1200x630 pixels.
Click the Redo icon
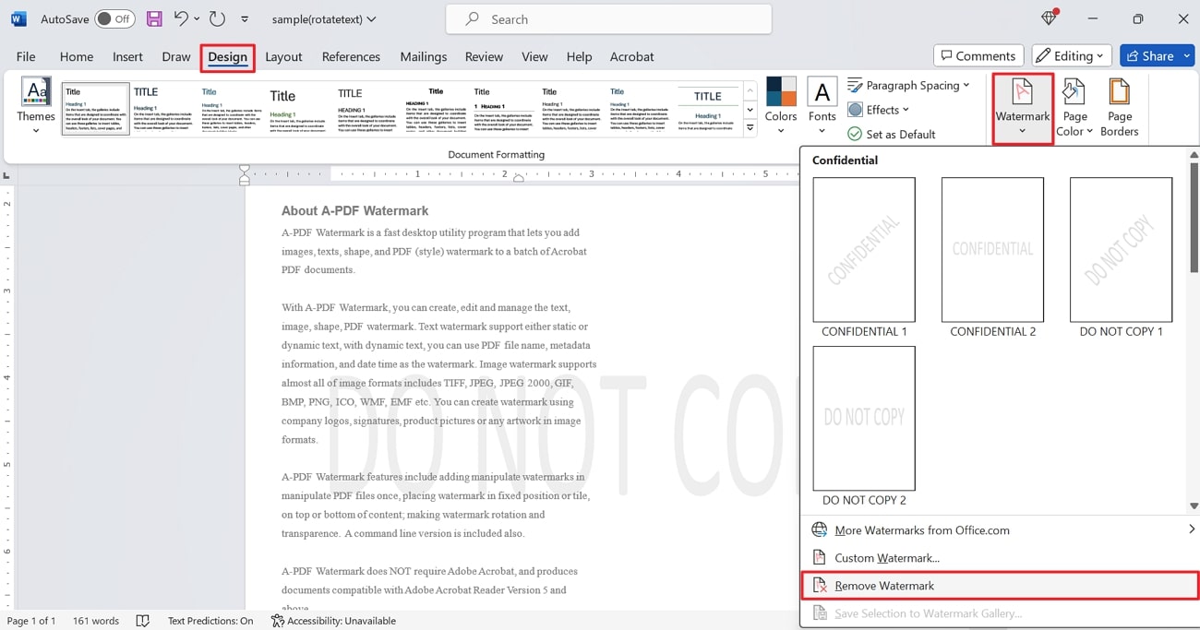pyautogui.click(x=217, y=18)
